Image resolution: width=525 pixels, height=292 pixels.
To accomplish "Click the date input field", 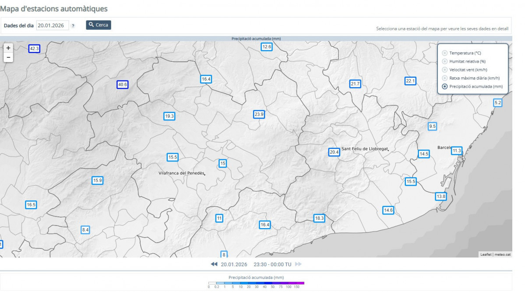I will tap(53, 25).
